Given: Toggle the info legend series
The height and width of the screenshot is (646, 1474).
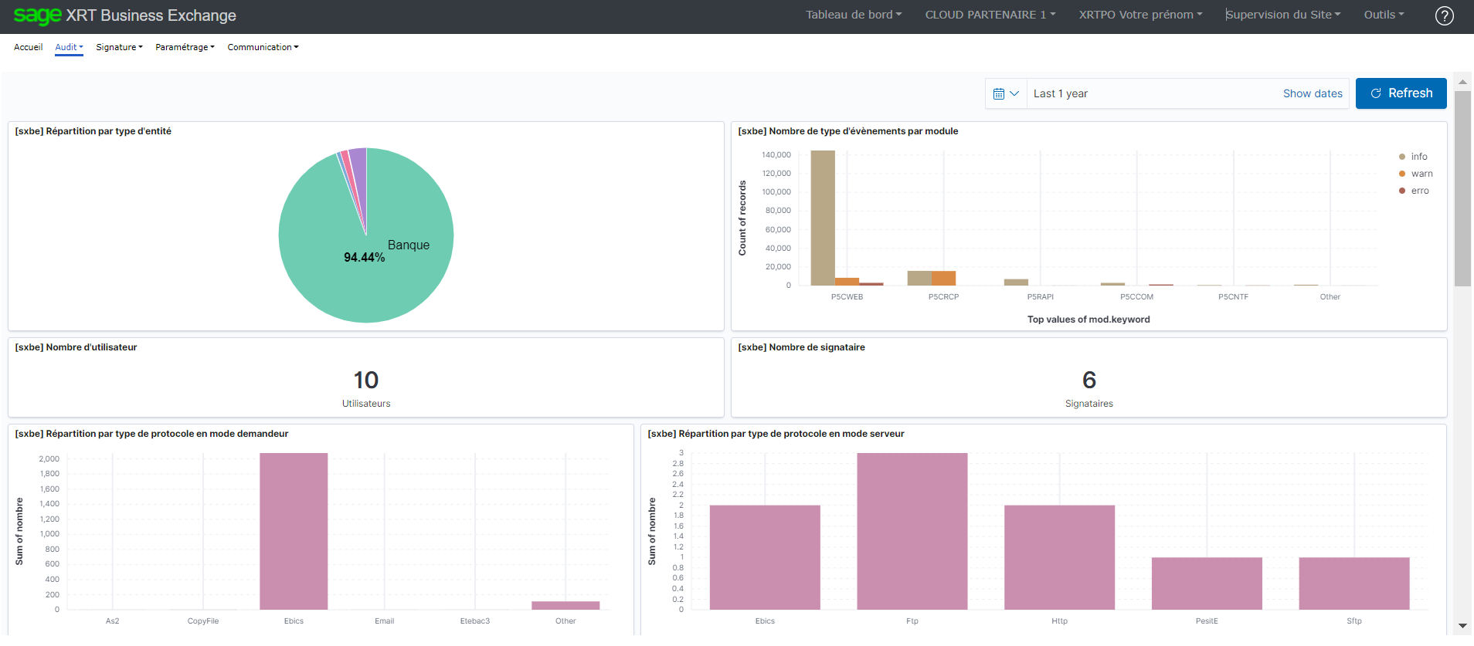Looking at the screenshot, I should 1418,157.
